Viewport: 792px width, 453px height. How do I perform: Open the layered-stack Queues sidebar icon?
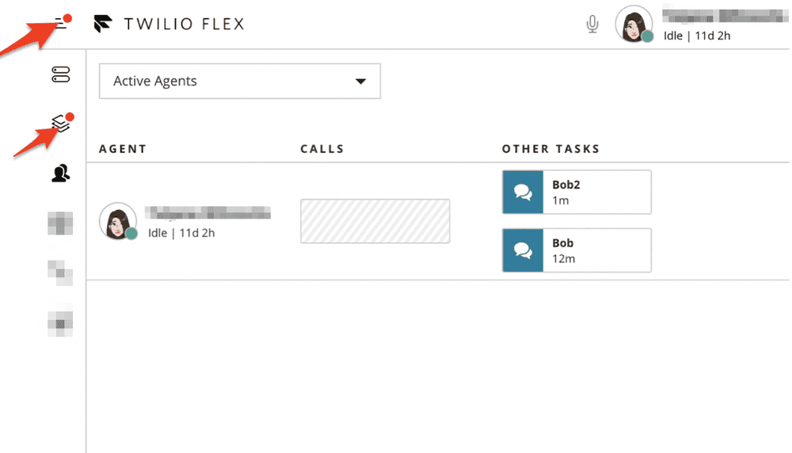click(x=61, y=124)
